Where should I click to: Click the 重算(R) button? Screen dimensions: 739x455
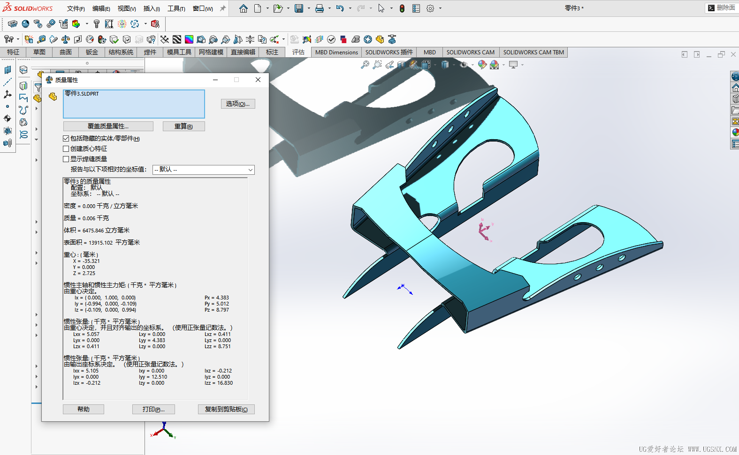point(183,126)
